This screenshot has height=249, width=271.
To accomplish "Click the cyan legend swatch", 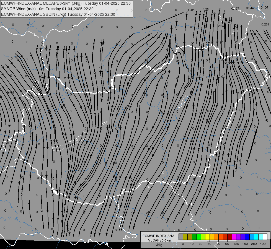I will coord(256,237).
